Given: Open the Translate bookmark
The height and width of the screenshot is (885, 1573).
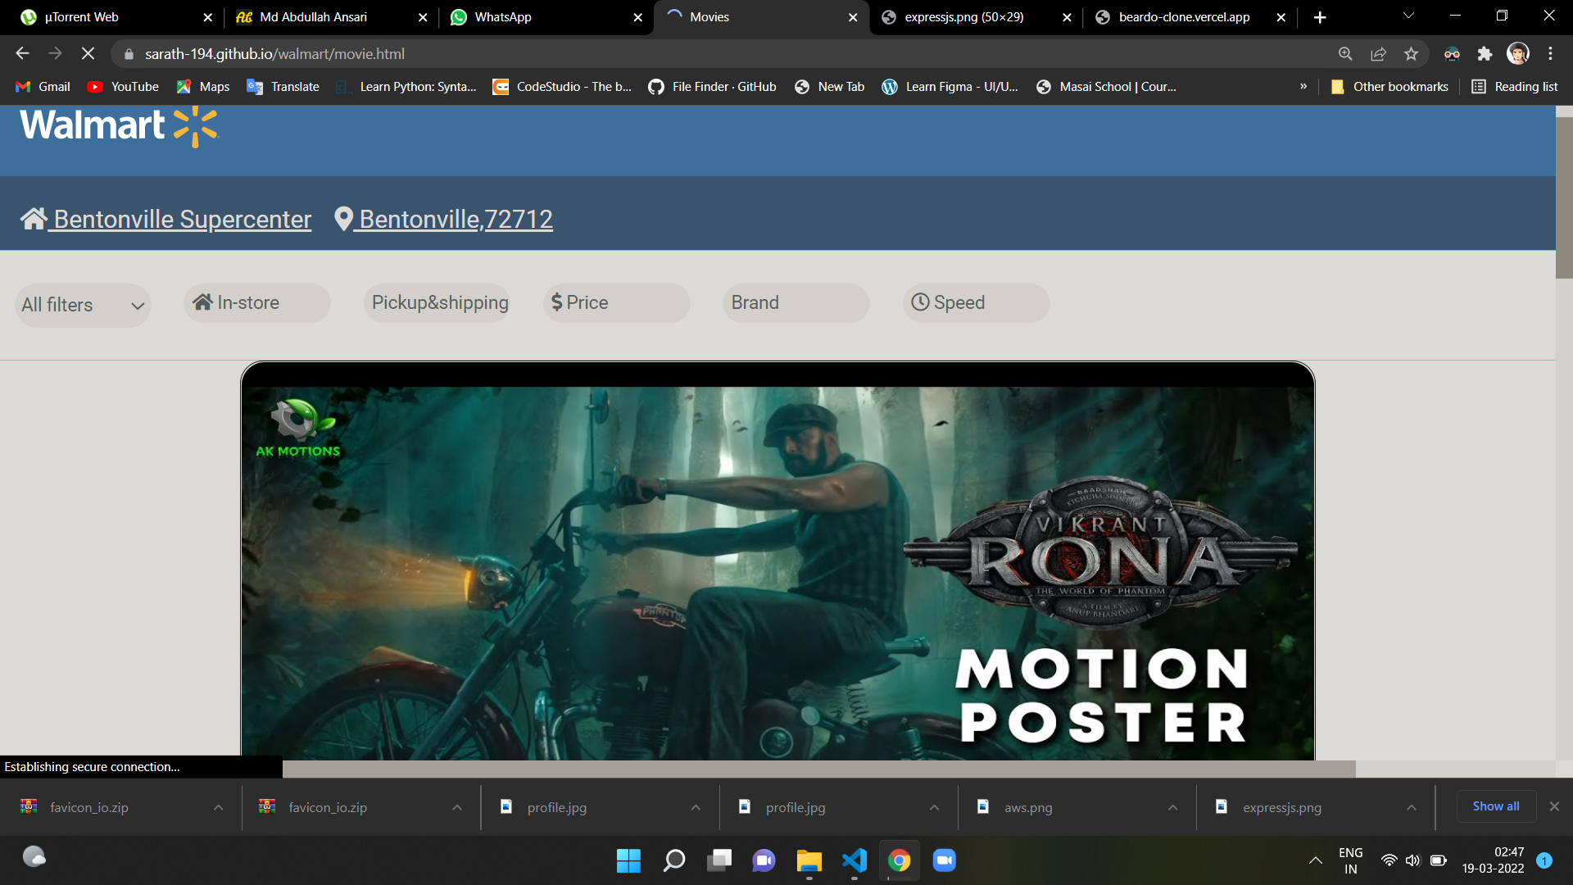Looking at the screenshot, I should pos(283,87).
